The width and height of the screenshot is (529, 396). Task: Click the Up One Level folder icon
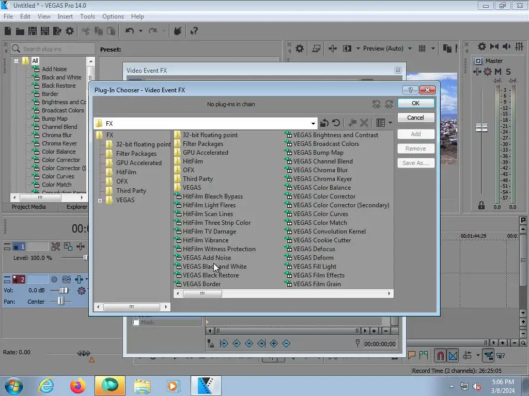pyautogui.click(x=324, y=123)
